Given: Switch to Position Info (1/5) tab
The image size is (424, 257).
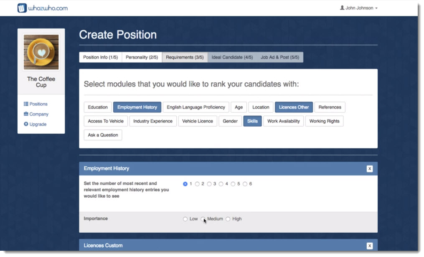Looking at the screenshot, I should click(x=100, y=57).
